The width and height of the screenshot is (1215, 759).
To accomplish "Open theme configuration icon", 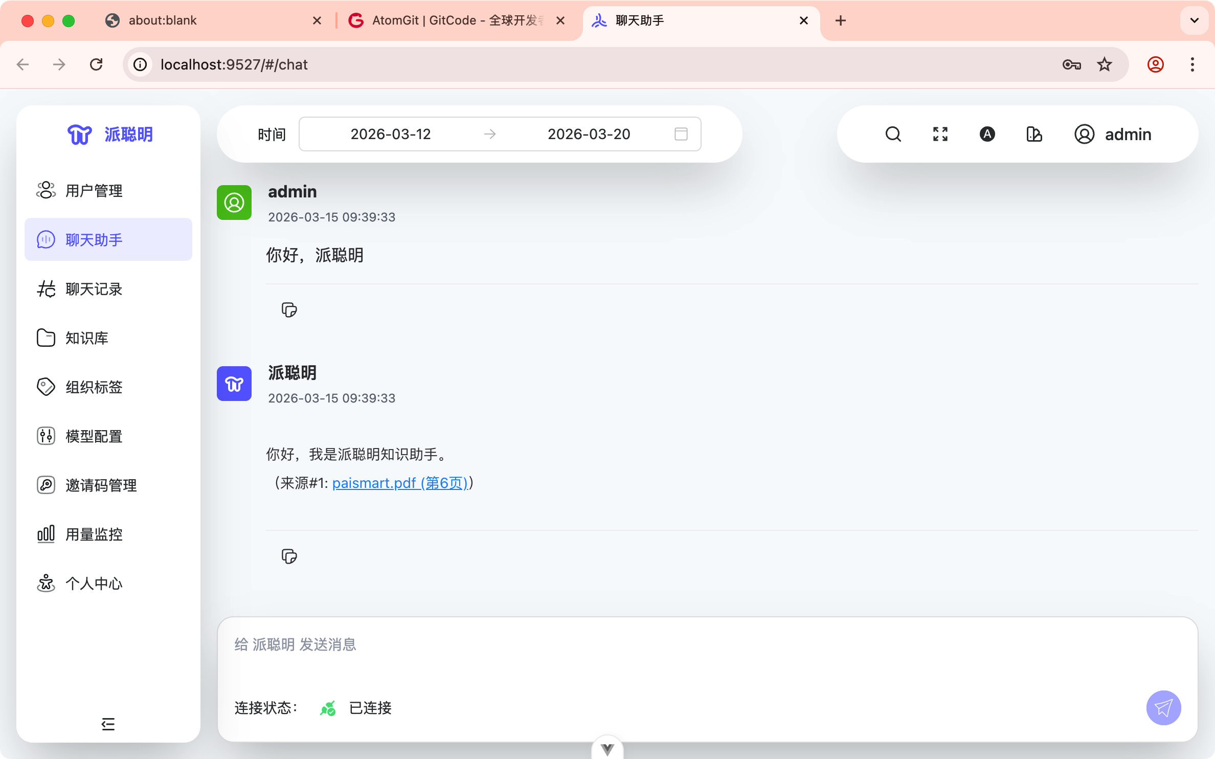I will pos(1034,134).
